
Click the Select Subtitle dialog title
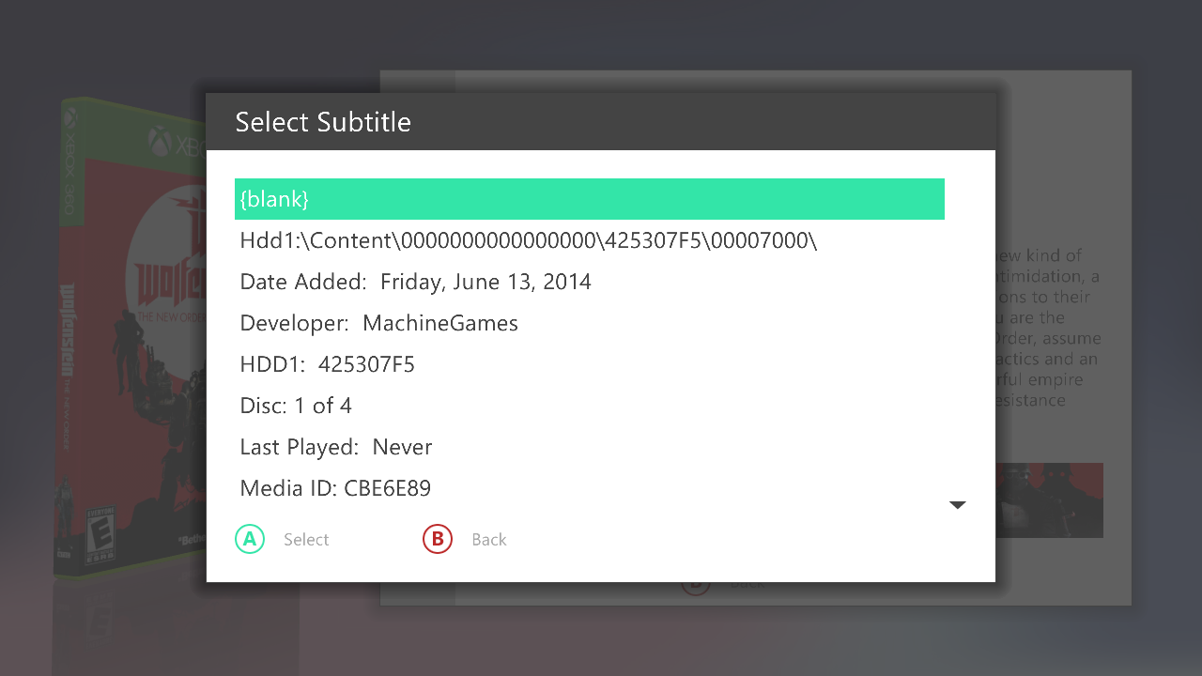[323, 122]
